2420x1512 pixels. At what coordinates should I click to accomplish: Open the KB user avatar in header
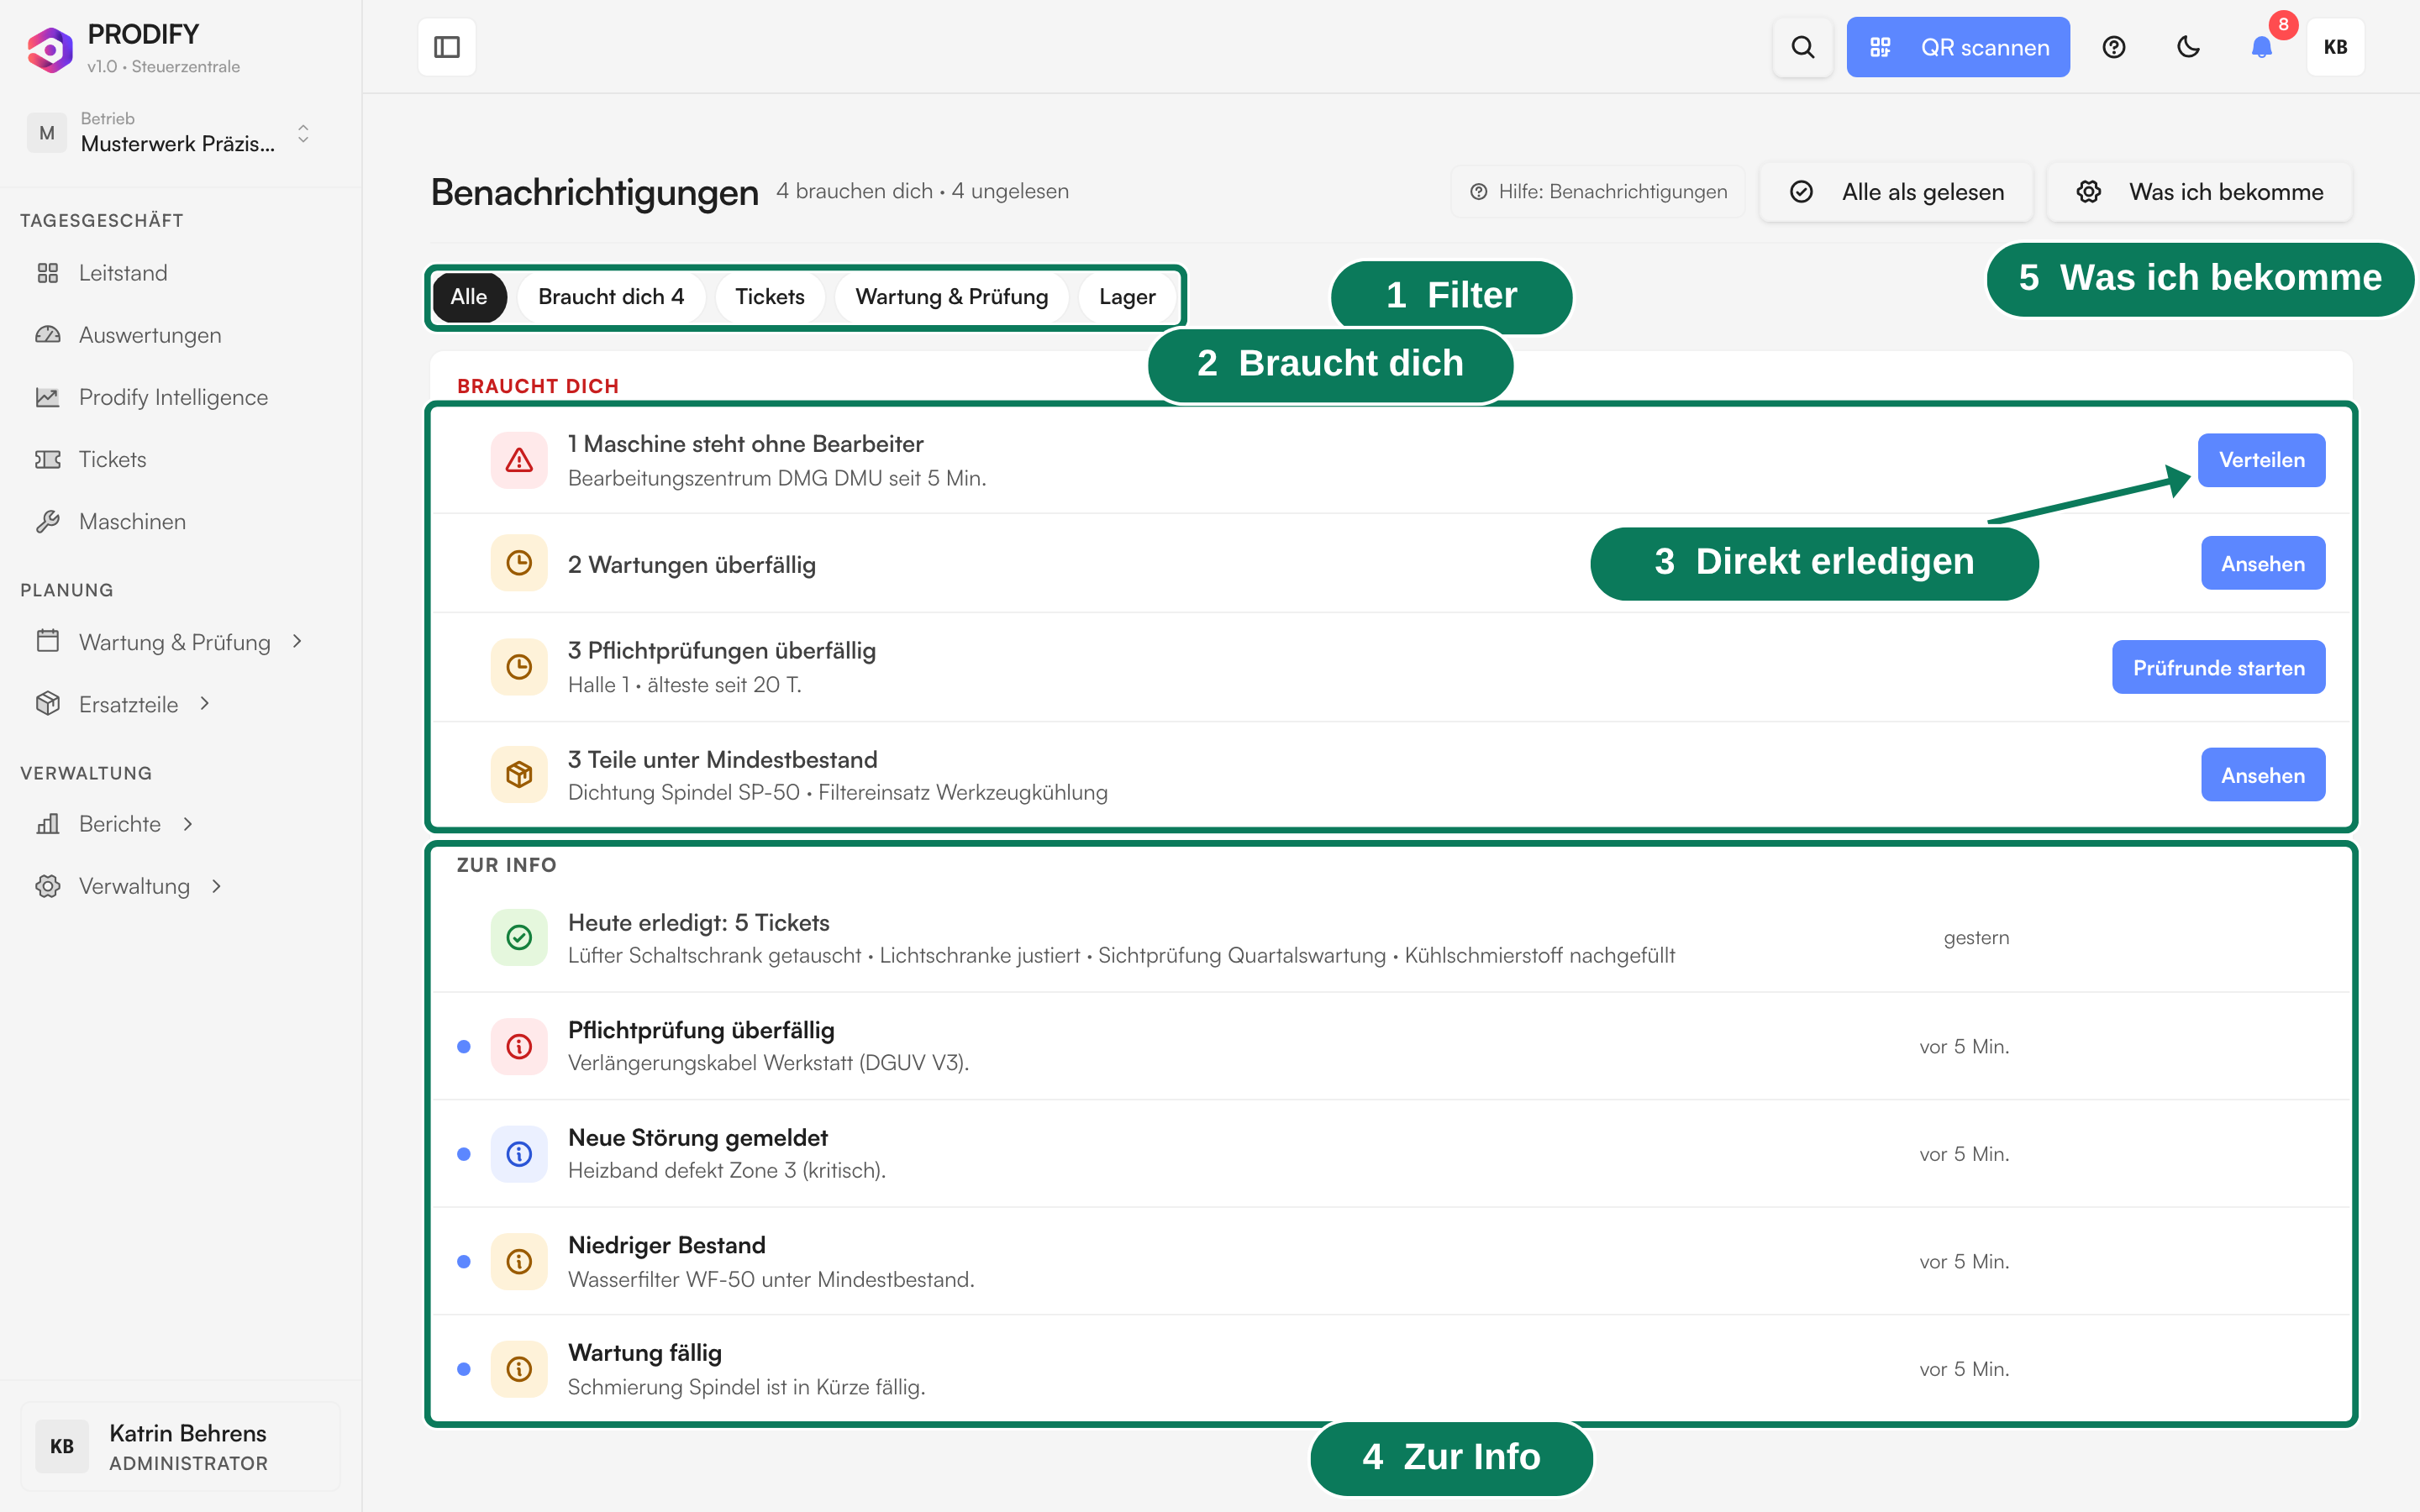(2335, 47)
